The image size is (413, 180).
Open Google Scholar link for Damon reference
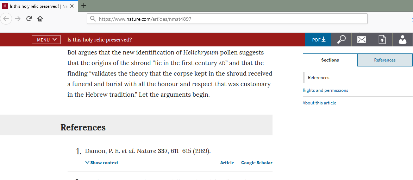[257, 163]
